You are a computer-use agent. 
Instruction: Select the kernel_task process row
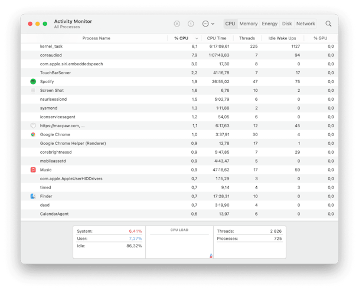179,47
